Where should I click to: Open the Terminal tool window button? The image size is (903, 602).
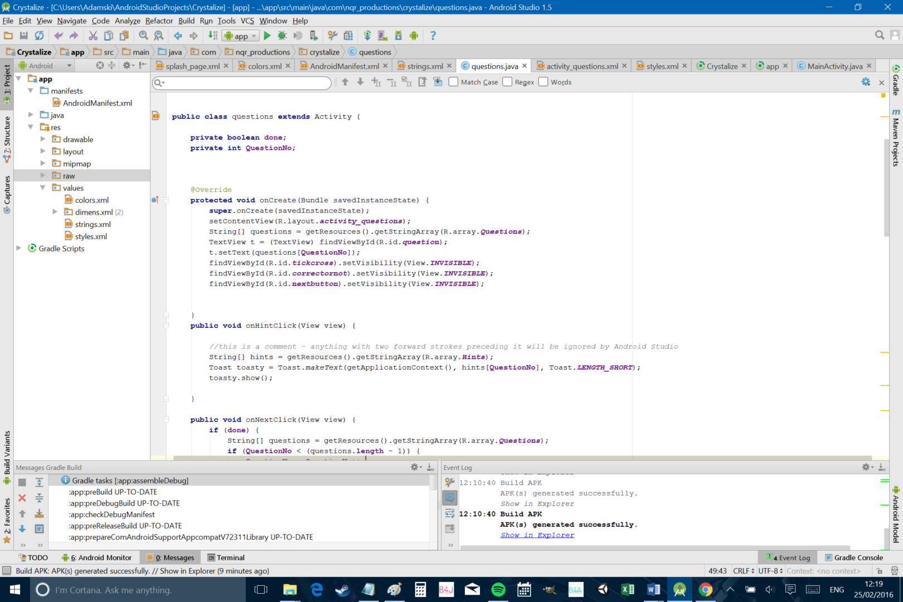click(226, 557)
